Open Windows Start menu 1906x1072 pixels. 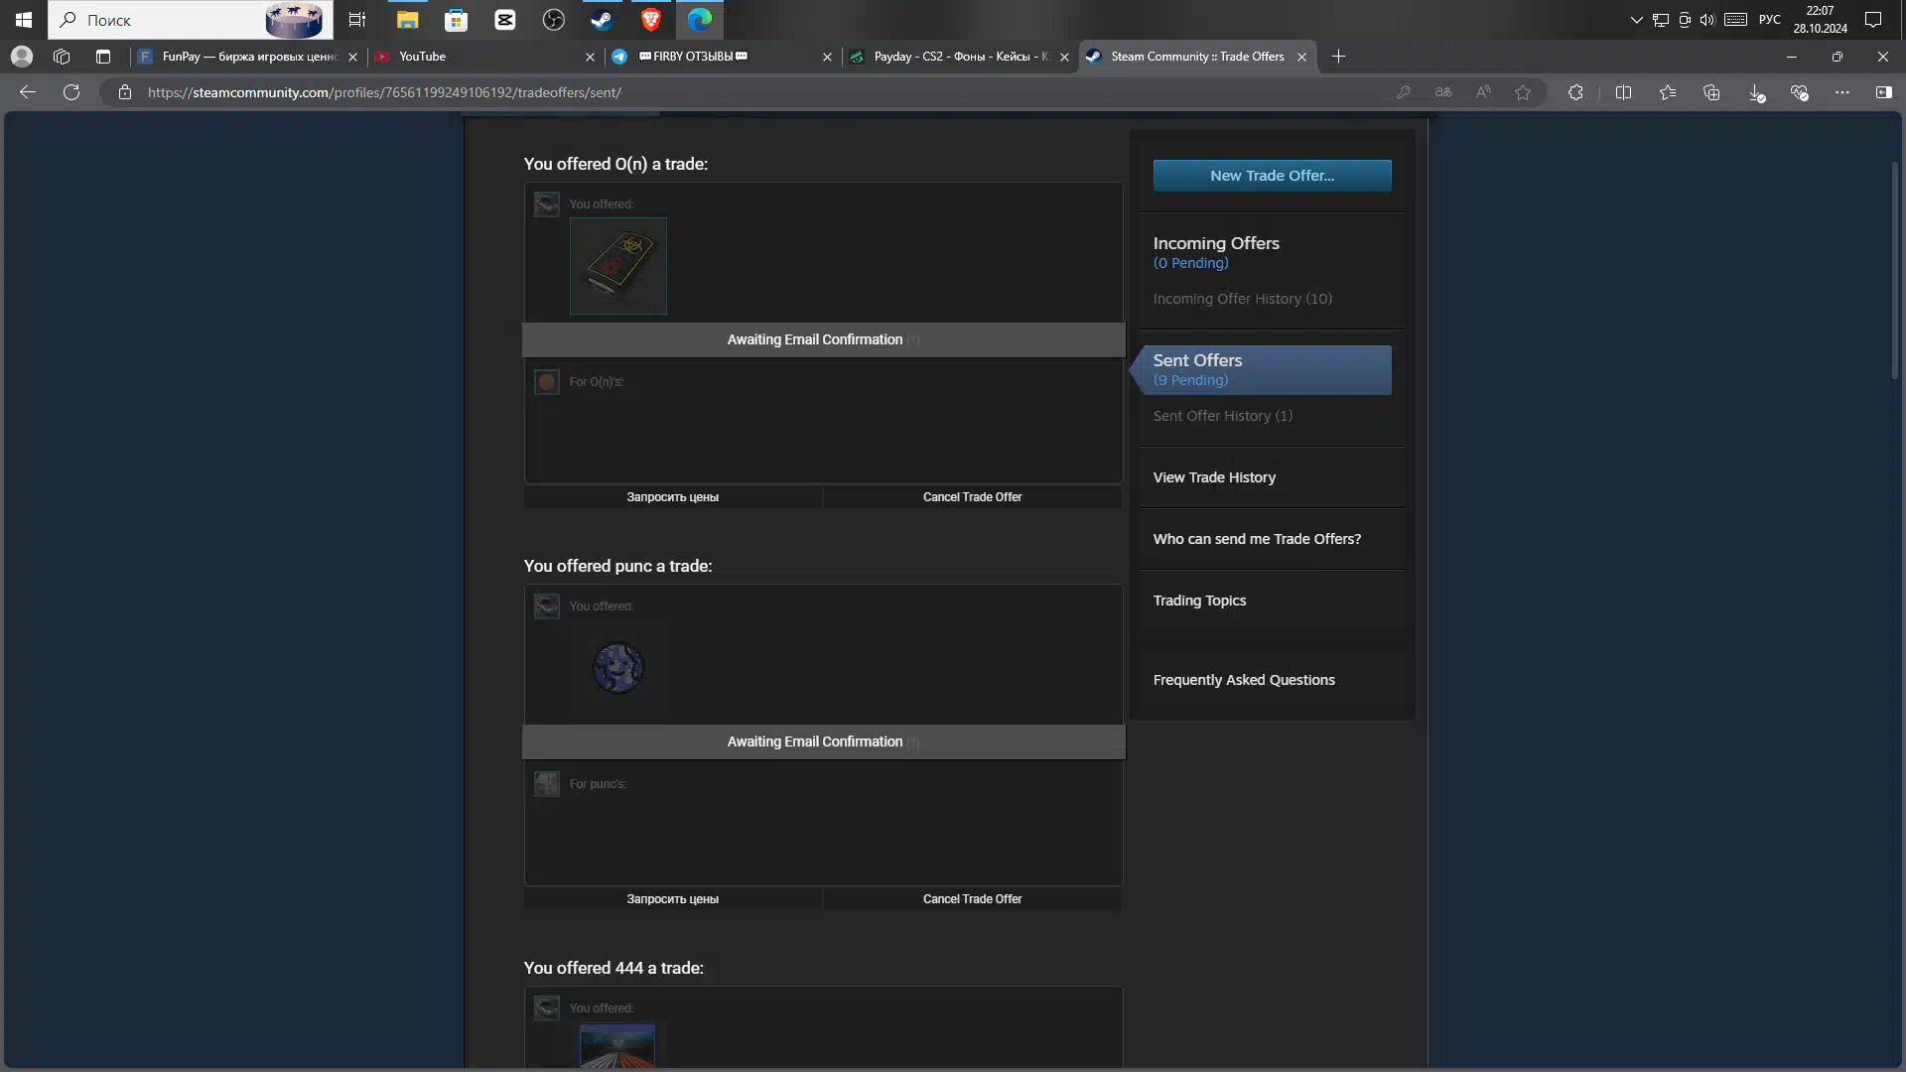24,20
